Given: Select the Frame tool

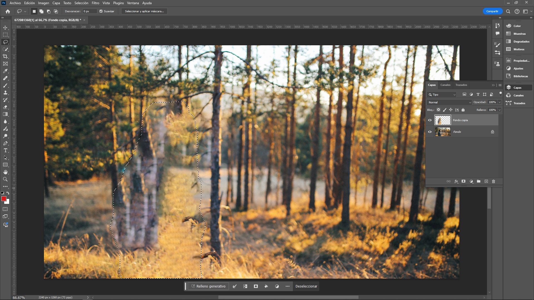Looking at the screenshot, I should [5, 64].
